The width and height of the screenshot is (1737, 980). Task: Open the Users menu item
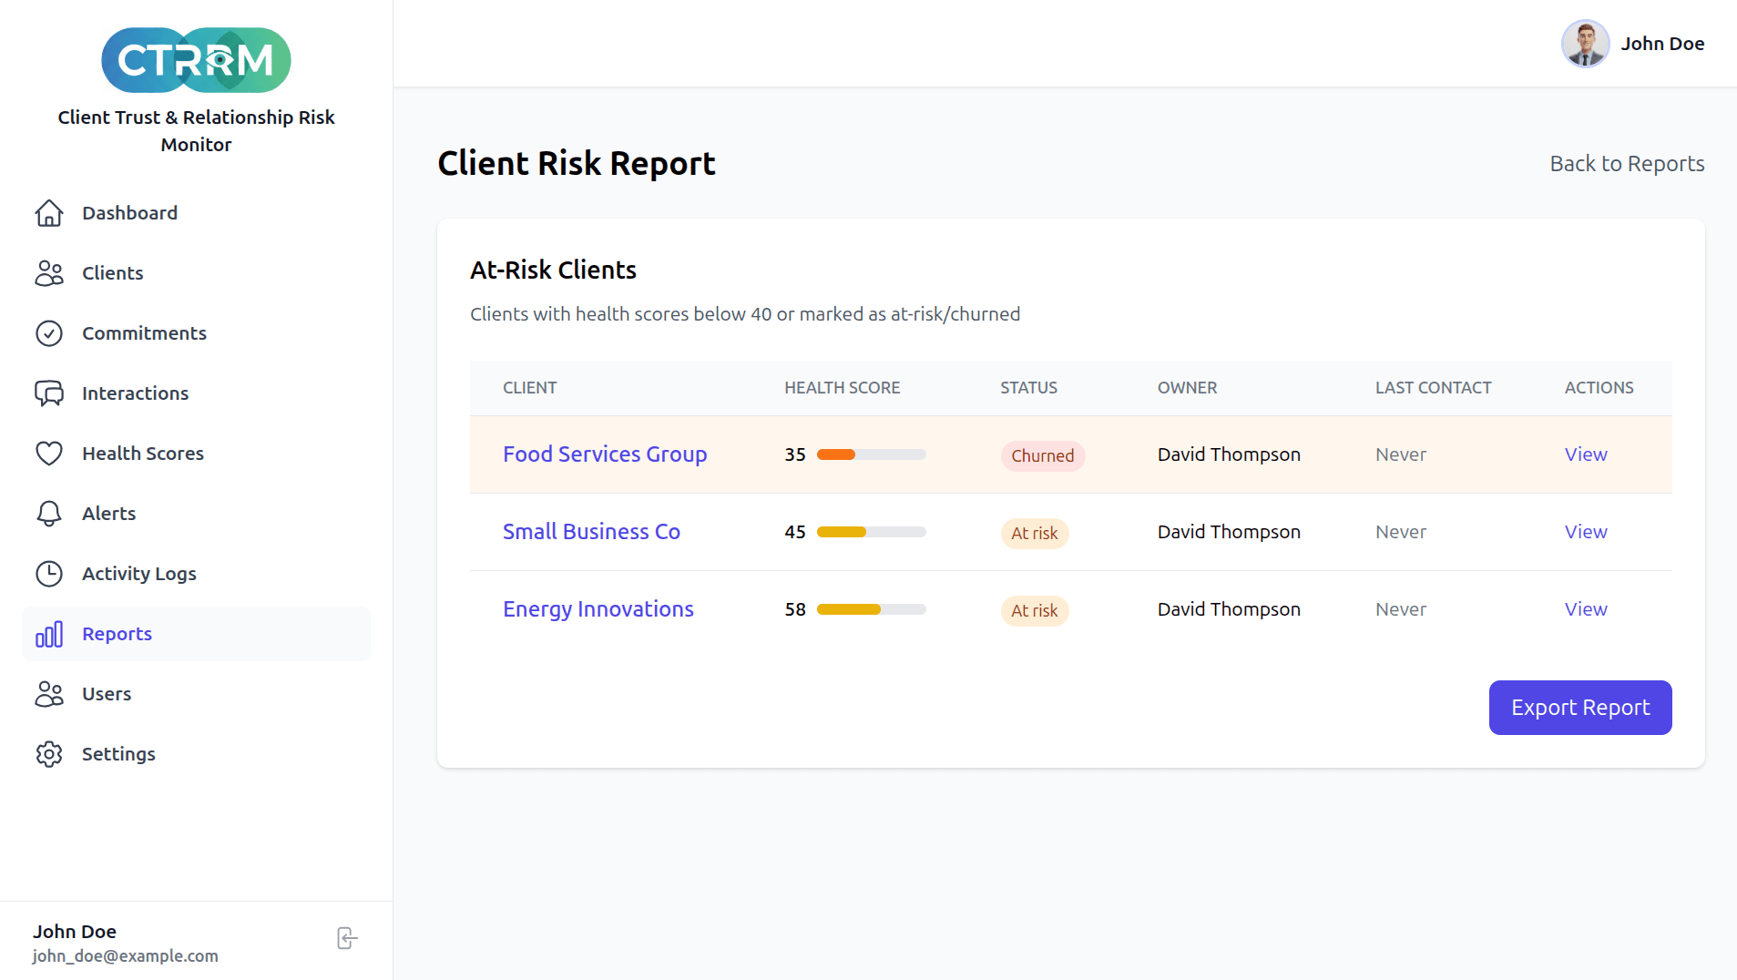pos(107,694)
